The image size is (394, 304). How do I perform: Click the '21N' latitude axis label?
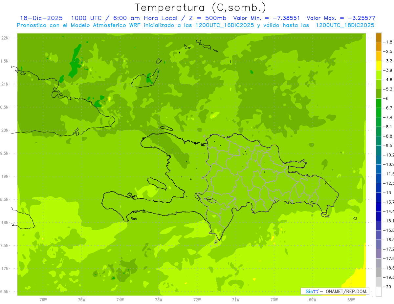pyautogui.click(x=5, y=84)
